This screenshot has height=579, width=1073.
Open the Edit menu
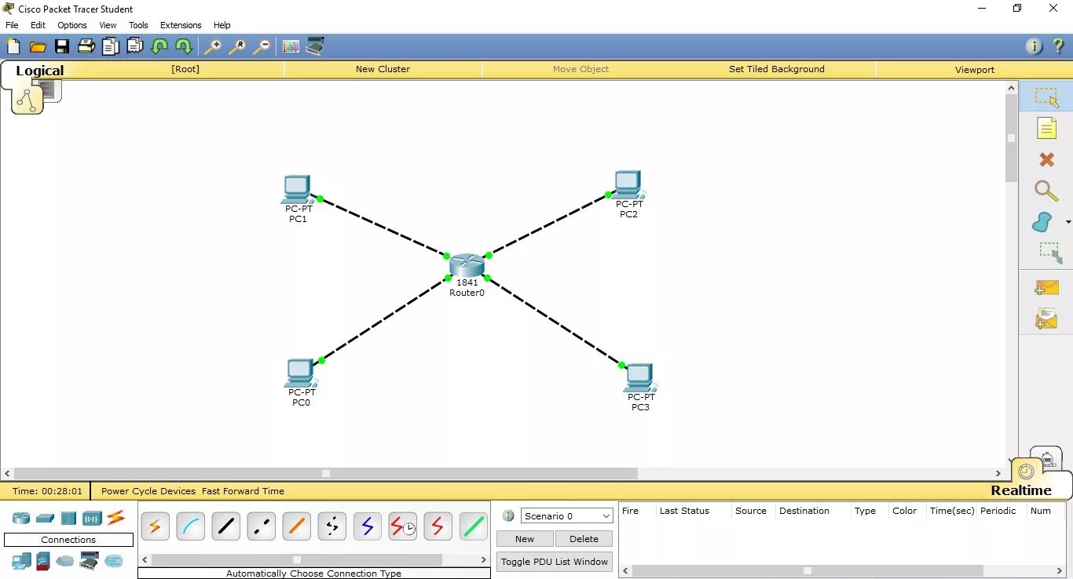click(x=38, y=25)
